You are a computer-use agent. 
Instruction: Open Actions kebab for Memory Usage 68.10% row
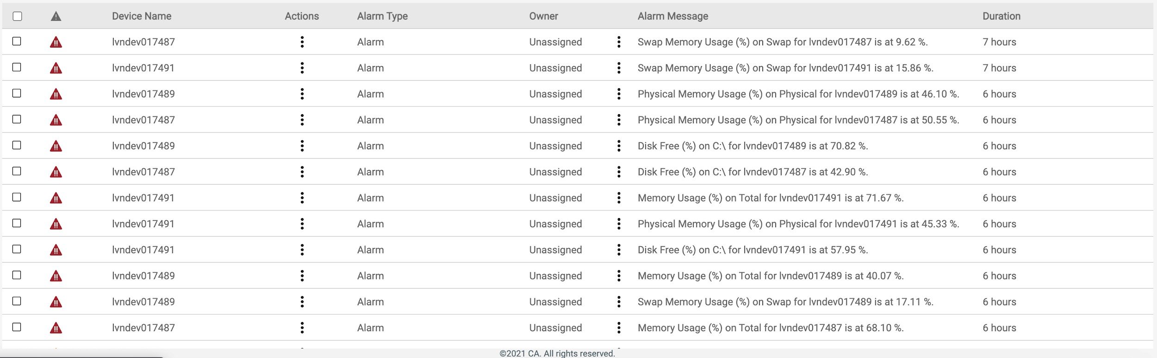302,328
